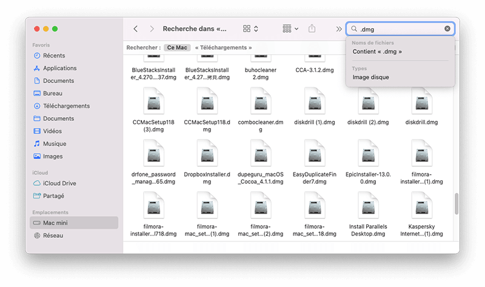Viewport: 485px width, 287px height.
Task: Select the EpicInstaller-13.0.0.dmg file icon
Action: 368,154
